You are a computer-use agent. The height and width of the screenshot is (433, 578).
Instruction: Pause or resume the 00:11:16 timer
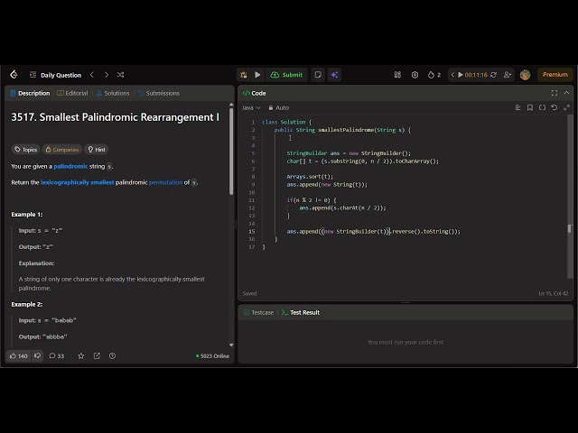pos(472,75)
